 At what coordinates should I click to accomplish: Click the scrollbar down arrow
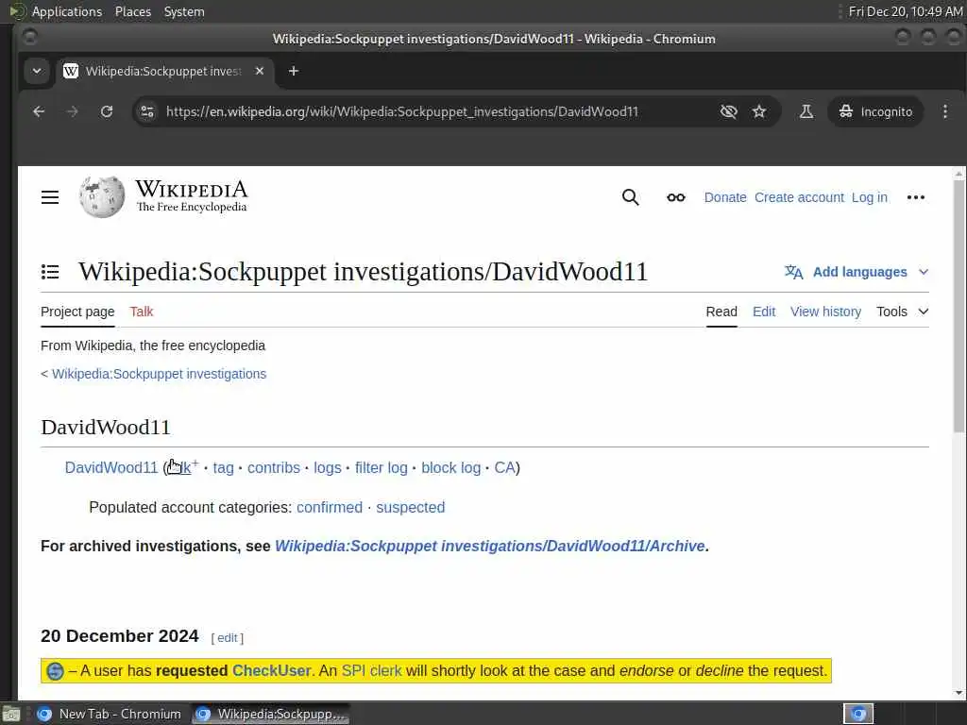coord(959,693)
